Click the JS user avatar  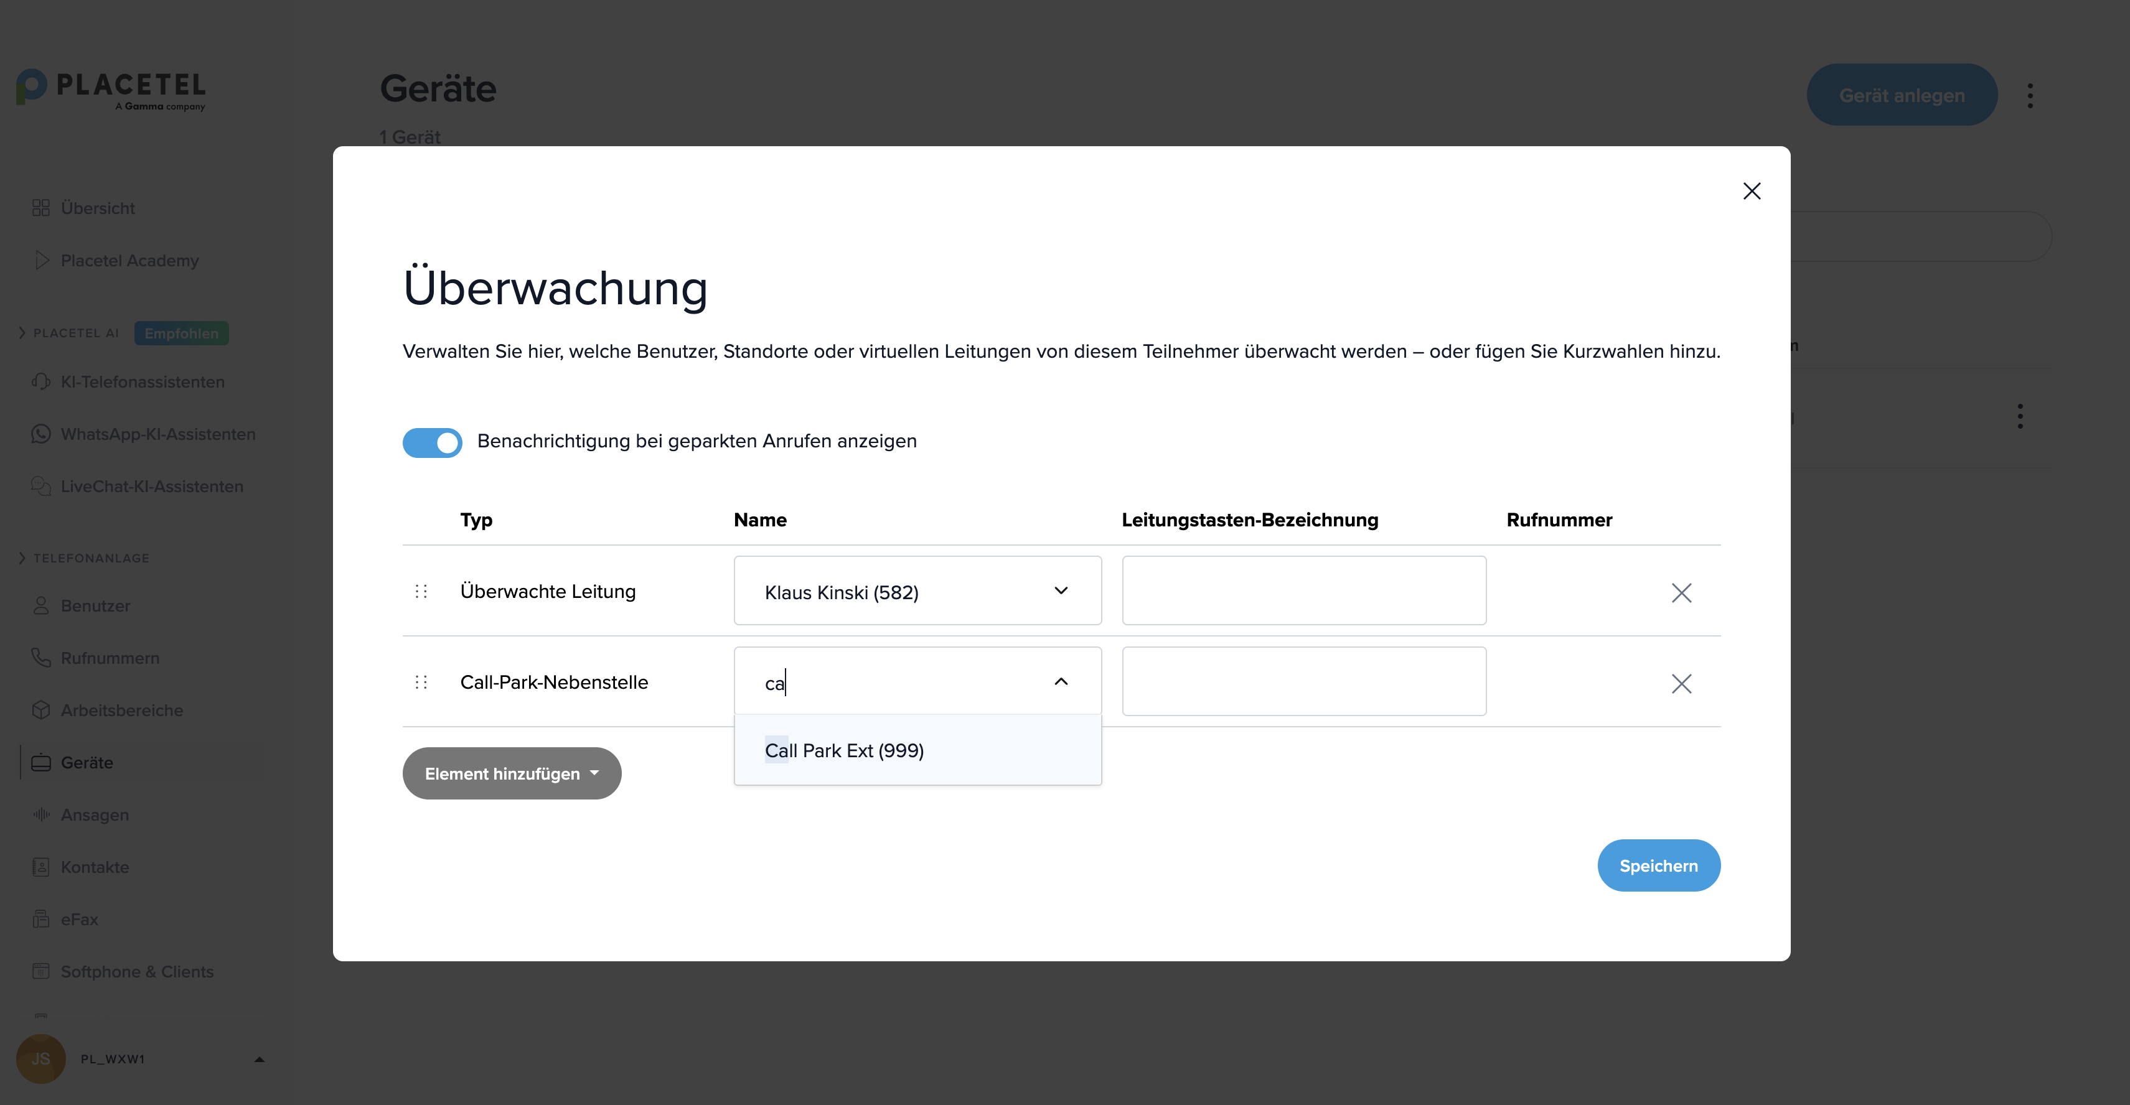(40, 1059)
